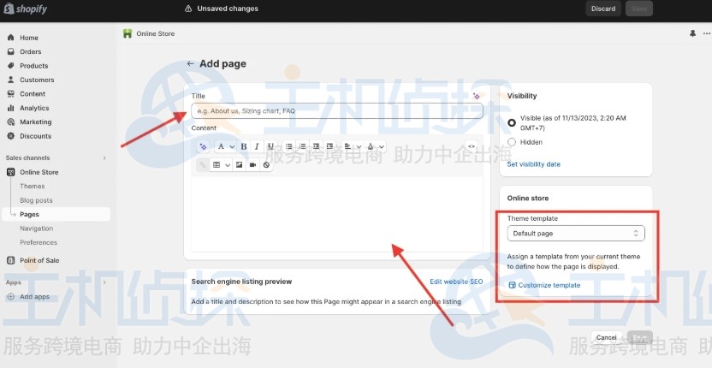Toggle Italic formatting
The image size is (712, 368).
(x=257, y=146)
